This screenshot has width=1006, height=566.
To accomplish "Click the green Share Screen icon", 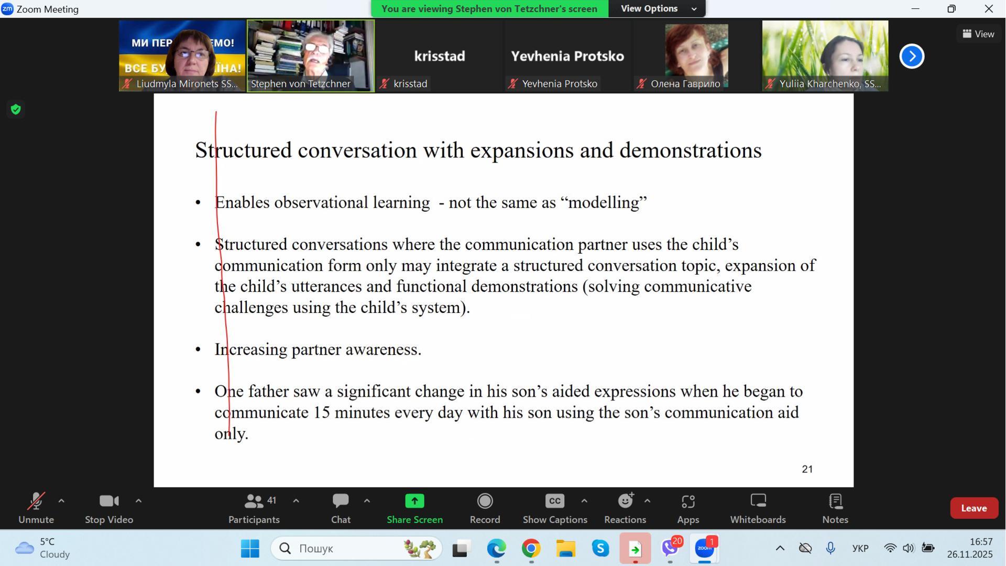I will tap(414, 502).
